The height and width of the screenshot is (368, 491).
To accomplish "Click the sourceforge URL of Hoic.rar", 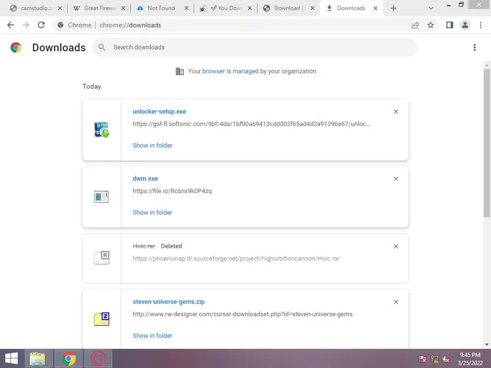I will click(x=236, y=258).
